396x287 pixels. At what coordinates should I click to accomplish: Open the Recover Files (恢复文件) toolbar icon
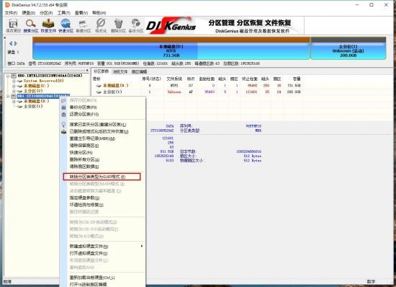click(x=48, y=26)
